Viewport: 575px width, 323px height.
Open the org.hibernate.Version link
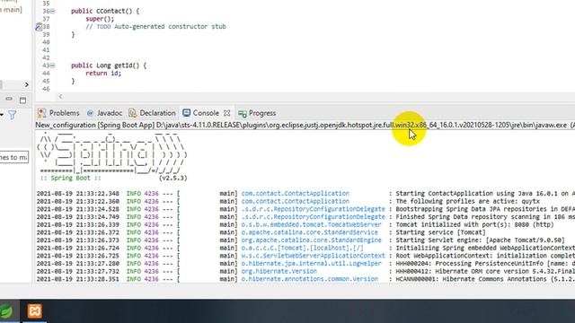coord(279,271)
